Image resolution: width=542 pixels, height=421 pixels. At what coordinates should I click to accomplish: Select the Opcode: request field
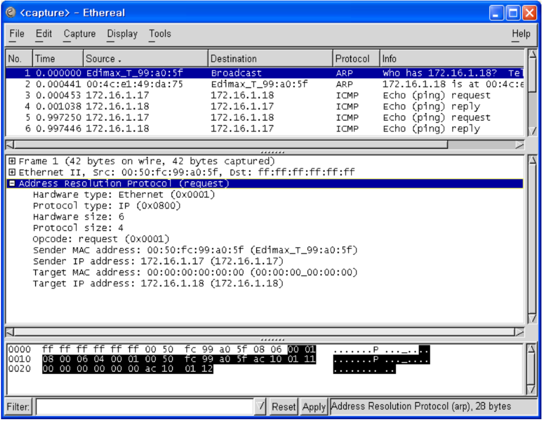(101, 239)
